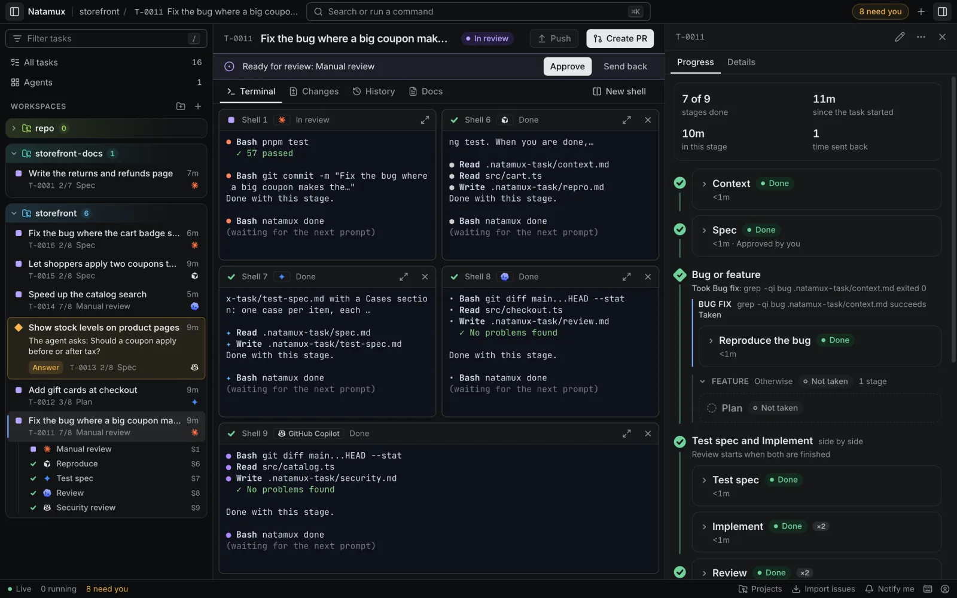Click the 8 need you badge
The width and height of the screenshot is (957, 598).
[880, 11]
